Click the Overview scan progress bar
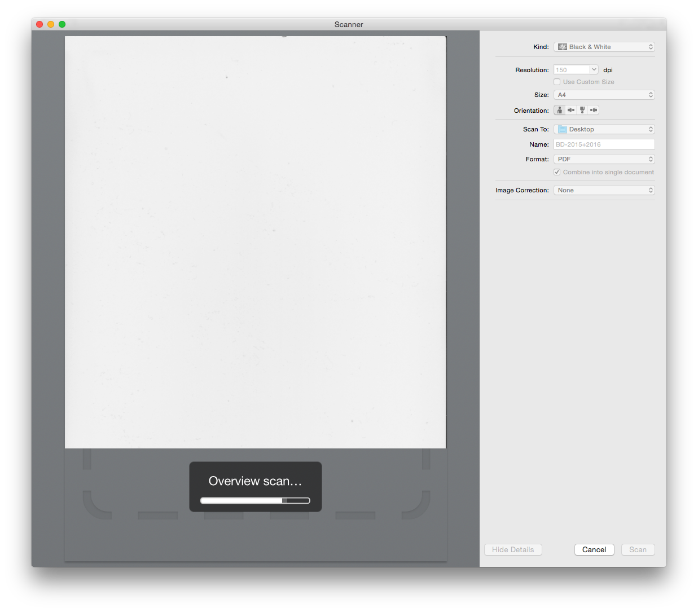The image size is (698, 612). pos(255,500)
